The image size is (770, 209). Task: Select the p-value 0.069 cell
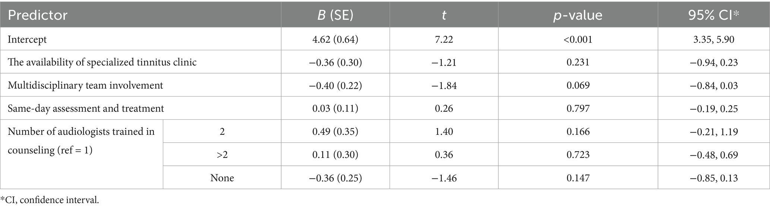tap(578, 85)
